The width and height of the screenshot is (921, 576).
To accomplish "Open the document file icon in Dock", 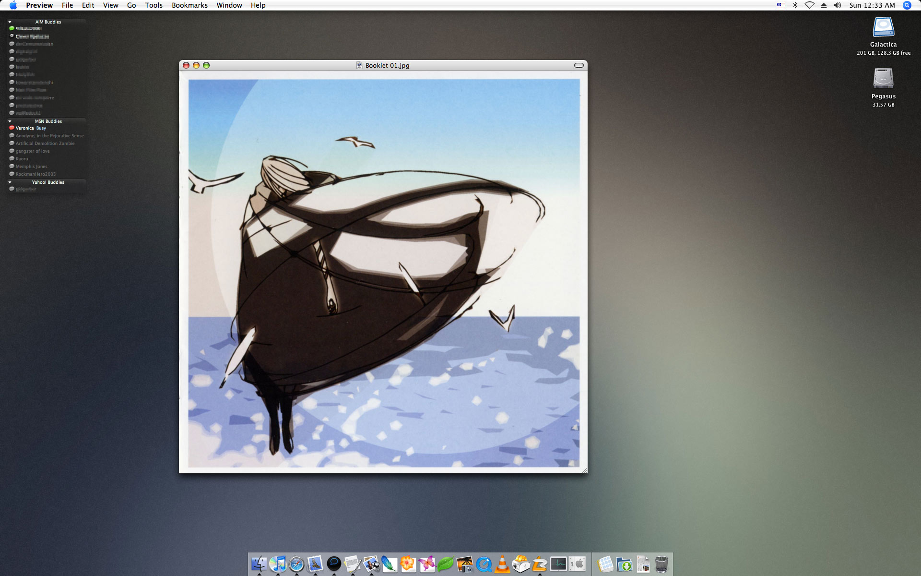I will [643, 564].
